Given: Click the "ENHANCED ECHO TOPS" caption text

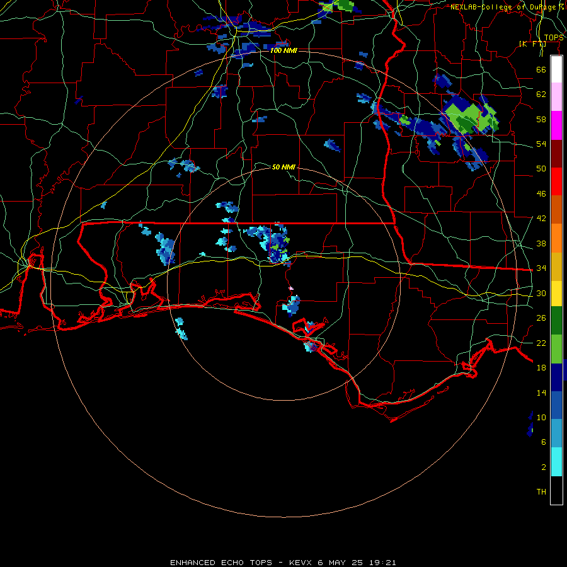Looking at the screenshot, I should pyautogui.click(x=221, y=563).
